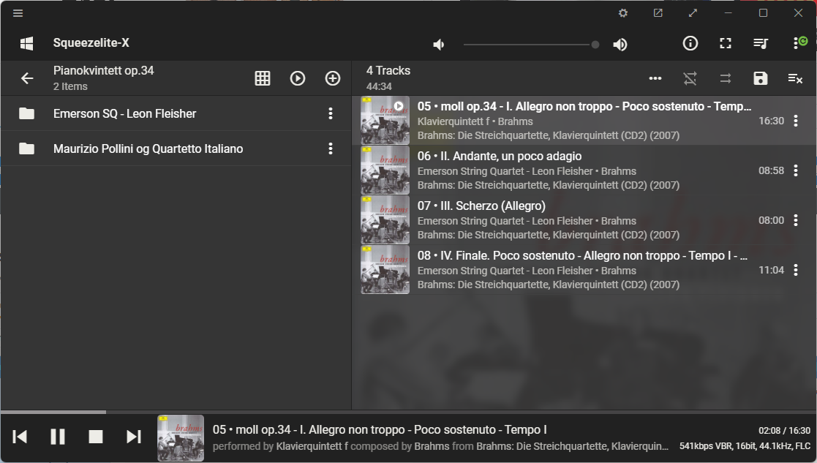Click the 4 Tracks queue header
The height and width of the screenshot is (463, 817).
click(388, 71)
